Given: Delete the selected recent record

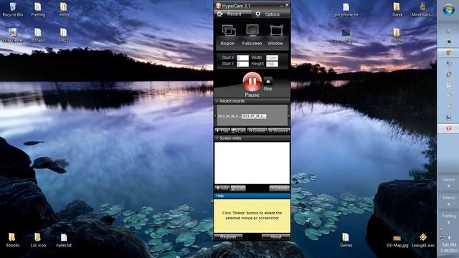Looking at the screenshot, I should point(257,130).
